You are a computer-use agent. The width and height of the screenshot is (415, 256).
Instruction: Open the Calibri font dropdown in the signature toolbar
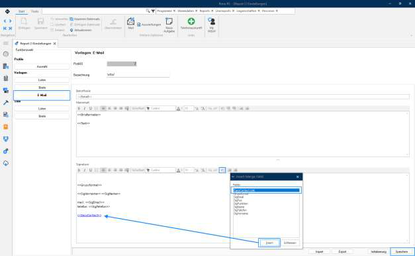161,170
